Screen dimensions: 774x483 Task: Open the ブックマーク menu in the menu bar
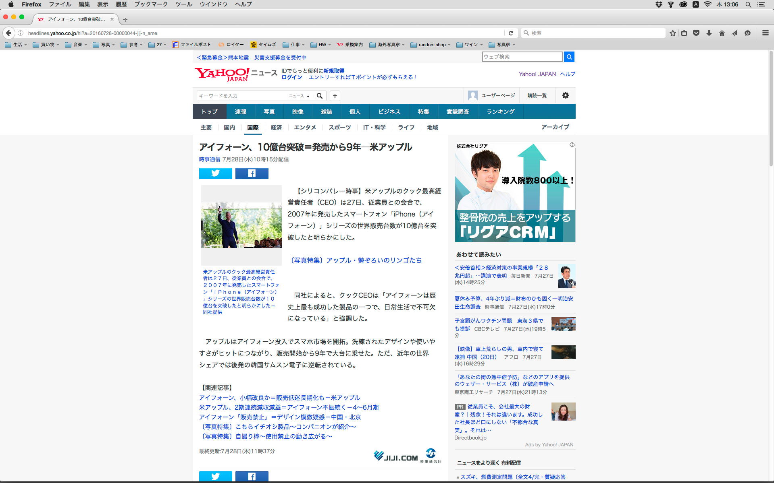click(151, 4)
